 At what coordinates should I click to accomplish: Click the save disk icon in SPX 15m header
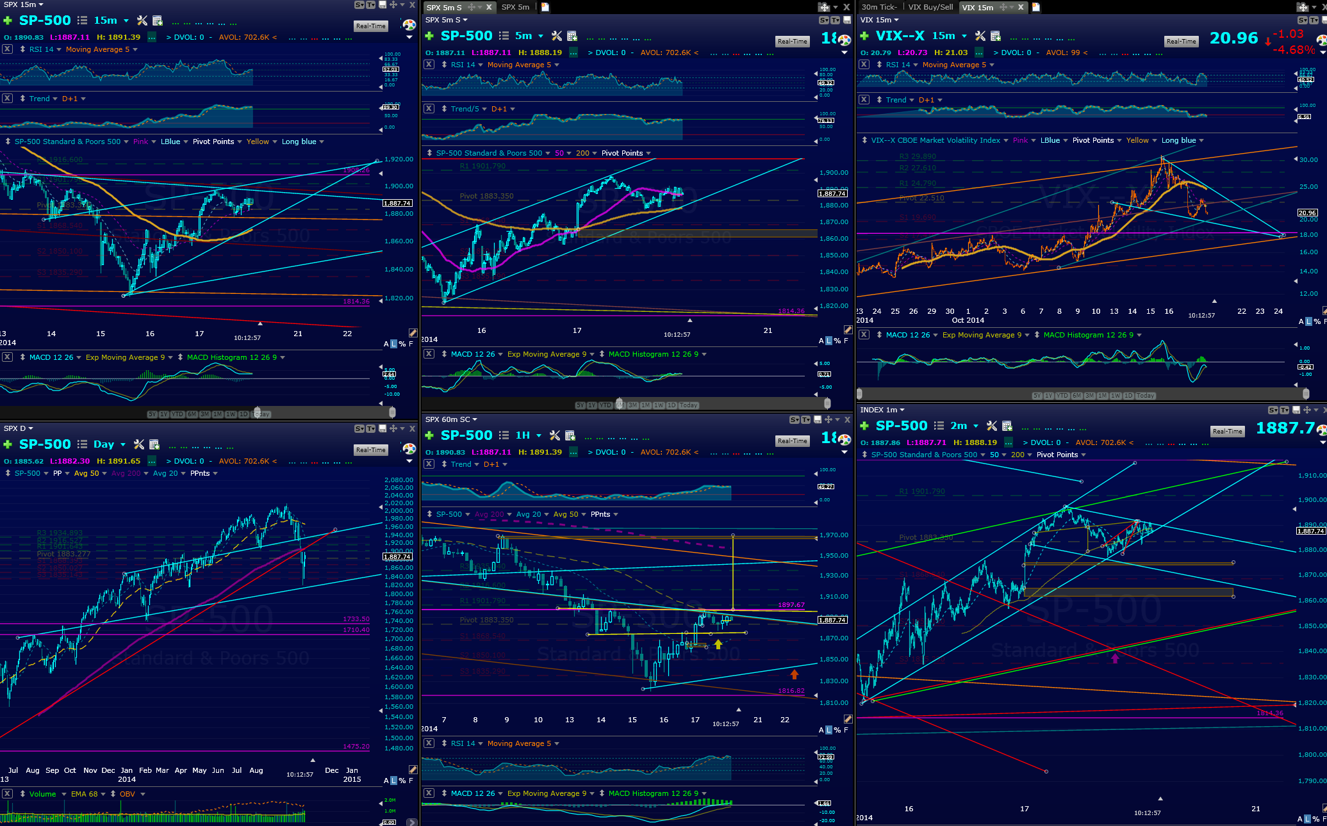(383, 4)
